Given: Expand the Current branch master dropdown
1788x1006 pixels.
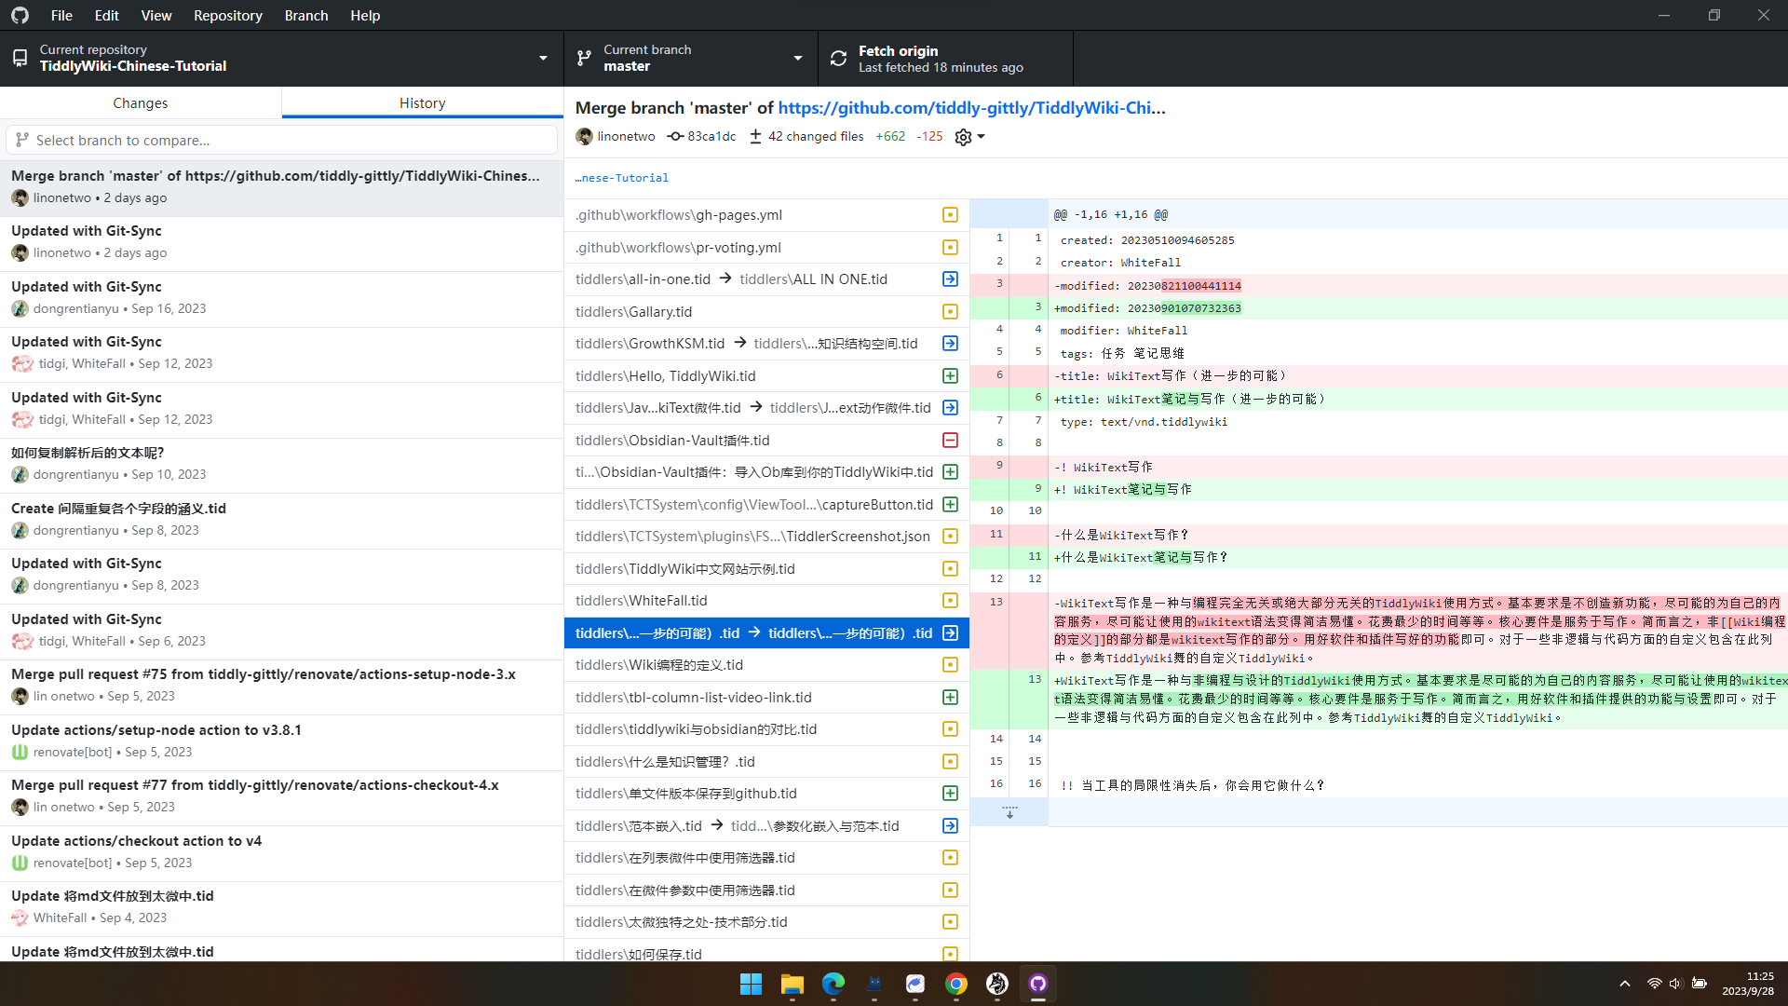Looking at the screenshot, I should click(690, 59).
